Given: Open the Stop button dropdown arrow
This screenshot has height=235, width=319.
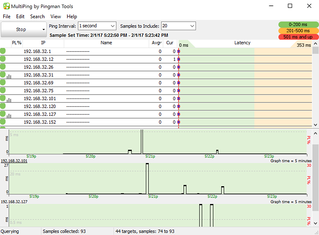Looking at the screenshot, I should pos(43,30).
